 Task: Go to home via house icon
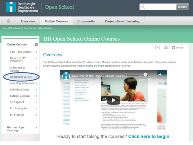[8, 21]
